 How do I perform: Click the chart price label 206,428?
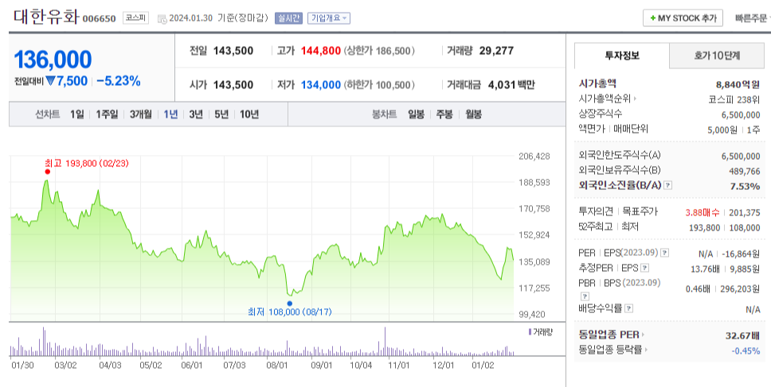point(534,157)
